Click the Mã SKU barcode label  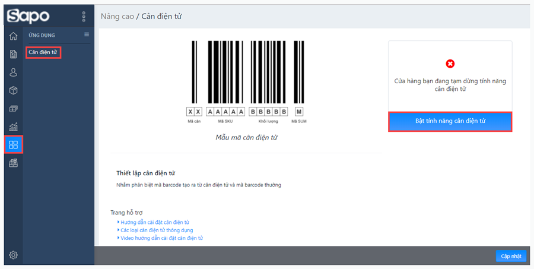coord(225,121)
